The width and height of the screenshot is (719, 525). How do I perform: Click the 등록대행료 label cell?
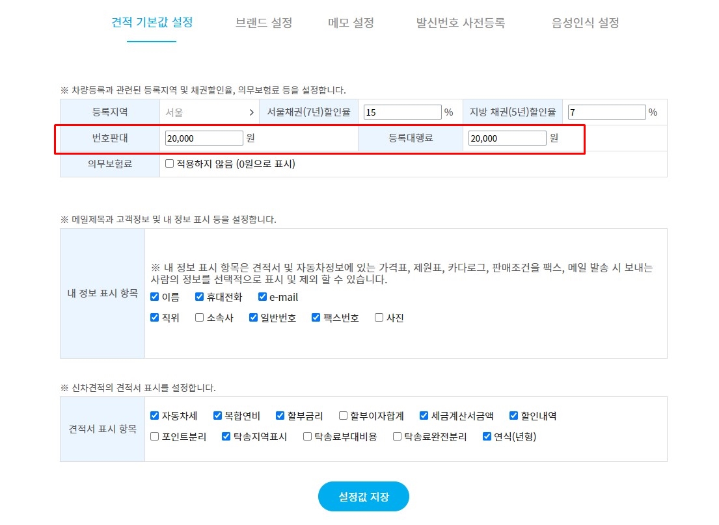point(411,138)
